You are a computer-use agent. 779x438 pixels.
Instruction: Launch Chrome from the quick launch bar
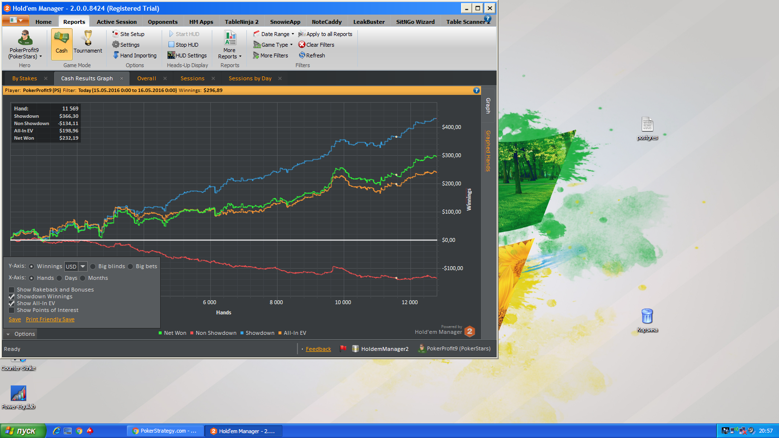point(79,431)
